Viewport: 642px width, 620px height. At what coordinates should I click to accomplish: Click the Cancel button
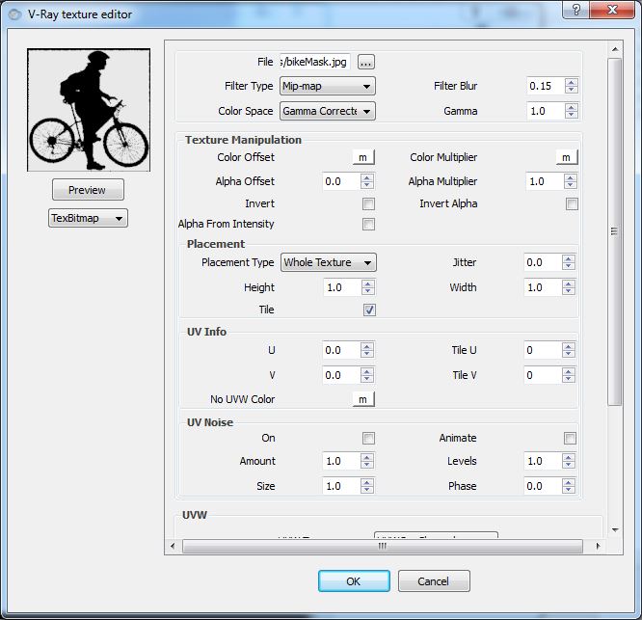434,581
